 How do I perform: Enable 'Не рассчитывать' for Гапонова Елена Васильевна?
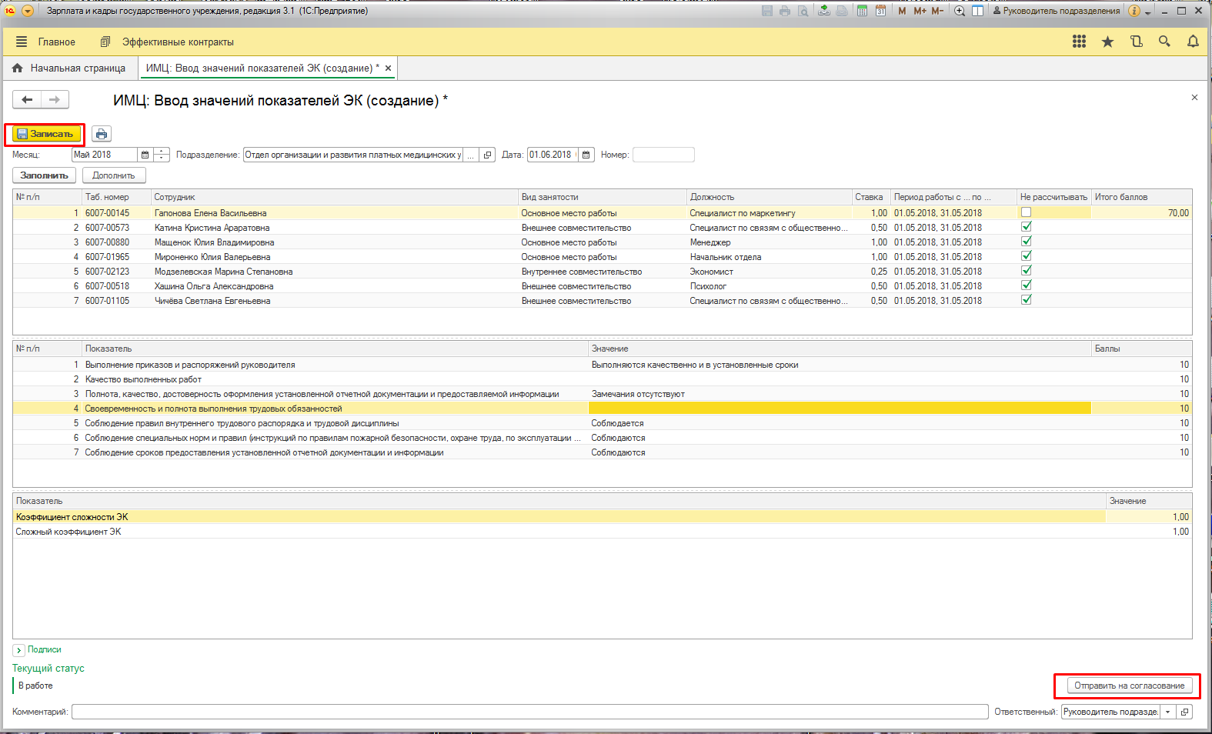[1026, 212]
